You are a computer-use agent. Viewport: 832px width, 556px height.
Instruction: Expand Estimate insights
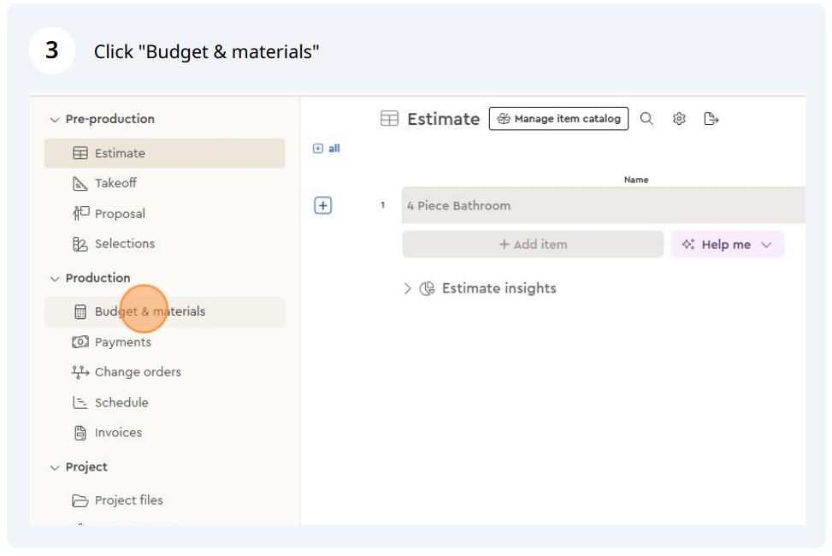(x=408, y=289)
